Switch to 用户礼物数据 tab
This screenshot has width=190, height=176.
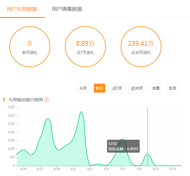(x=22, y=9)
